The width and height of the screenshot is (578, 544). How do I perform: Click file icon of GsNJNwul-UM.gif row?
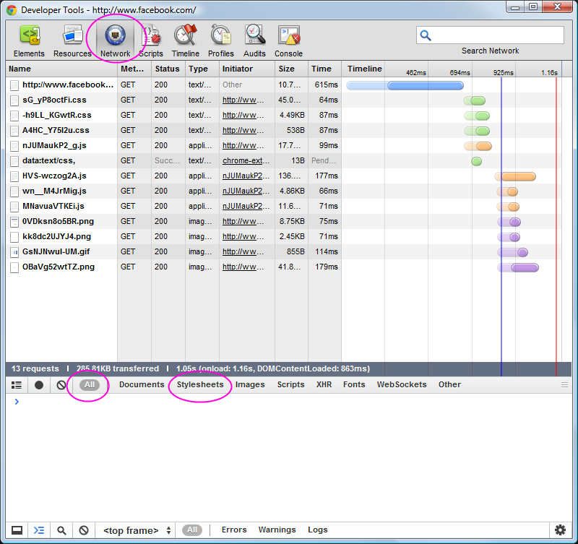click(x=14, y=252)
